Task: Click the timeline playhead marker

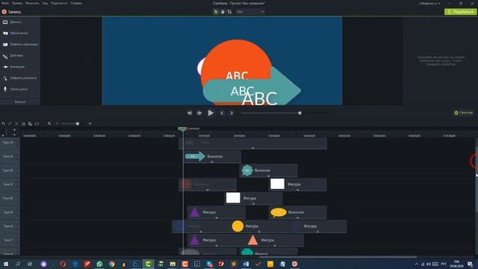Action: point(182,129)
